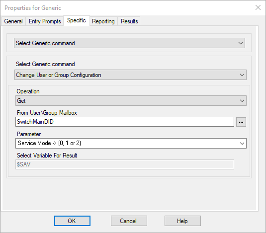
Task: Open the Operation dropdown showing Get
Action: [131, 101]
